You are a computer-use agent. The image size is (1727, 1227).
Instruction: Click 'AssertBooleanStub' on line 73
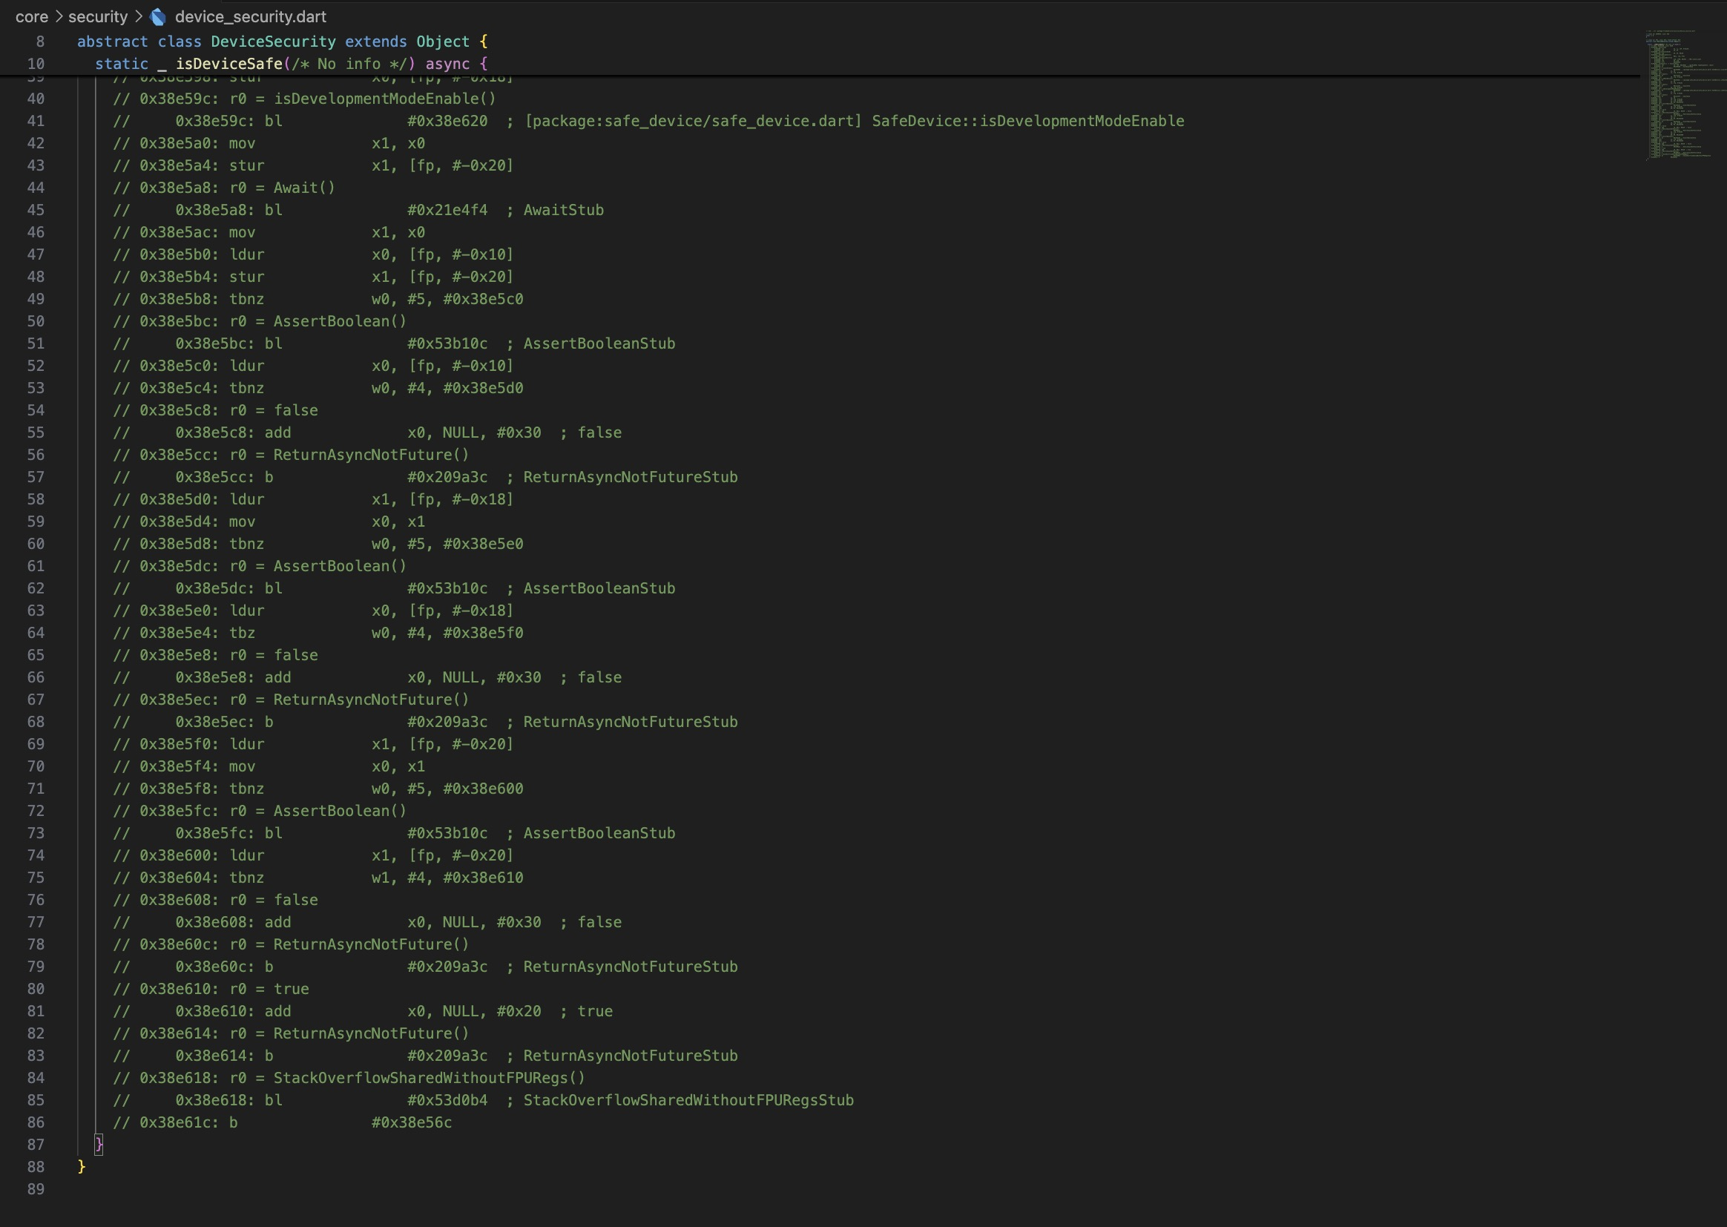(x=599, y=833)
